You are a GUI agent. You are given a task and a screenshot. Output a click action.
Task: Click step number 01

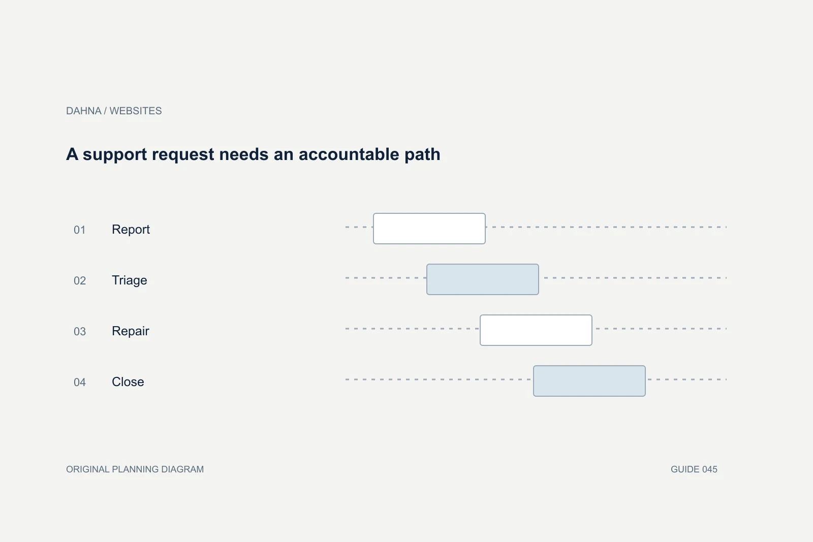[80, 230]
